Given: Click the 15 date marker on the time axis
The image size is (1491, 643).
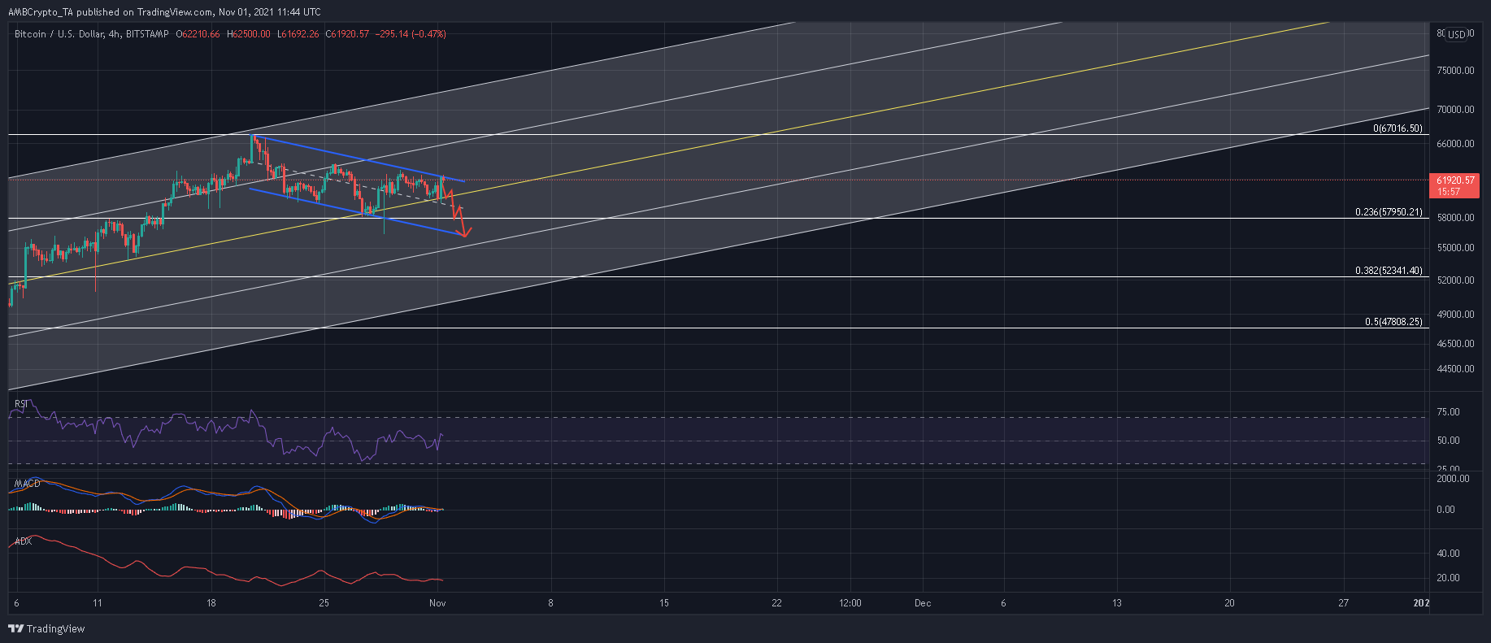Looking at the screenshot, I should pos(664,603).
